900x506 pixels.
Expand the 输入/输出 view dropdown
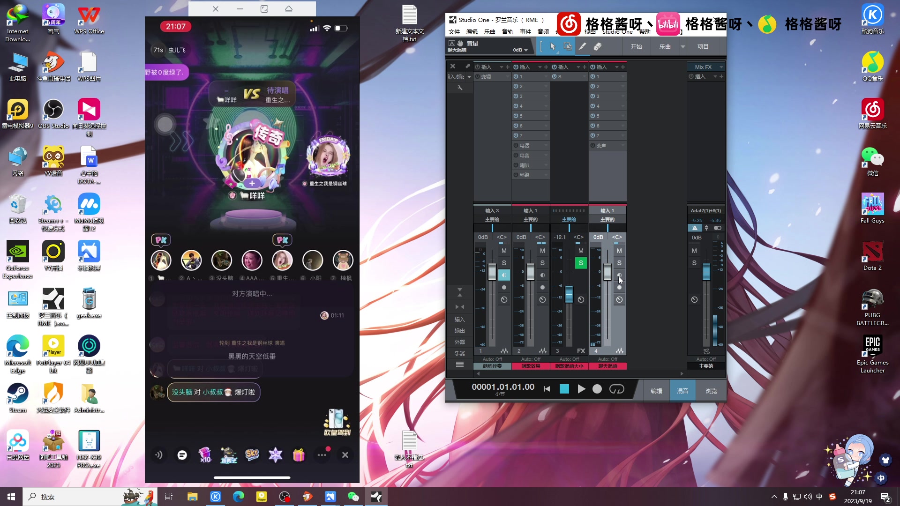469,76
